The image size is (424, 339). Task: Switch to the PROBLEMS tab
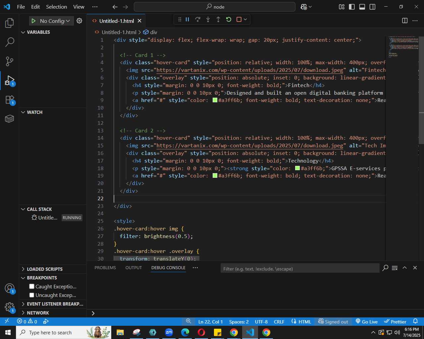coord(105,267)
